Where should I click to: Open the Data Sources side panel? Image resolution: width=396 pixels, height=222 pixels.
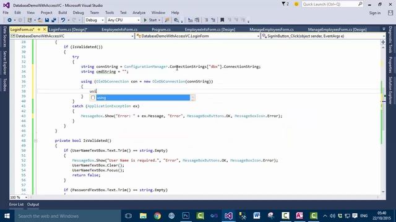point(4,37)
